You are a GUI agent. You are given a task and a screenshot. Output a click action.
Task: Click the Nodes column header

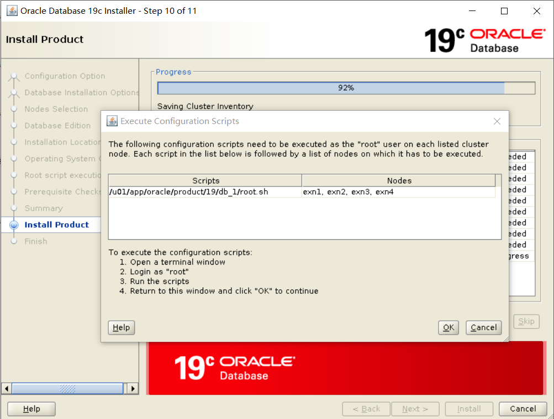(399, 181)
